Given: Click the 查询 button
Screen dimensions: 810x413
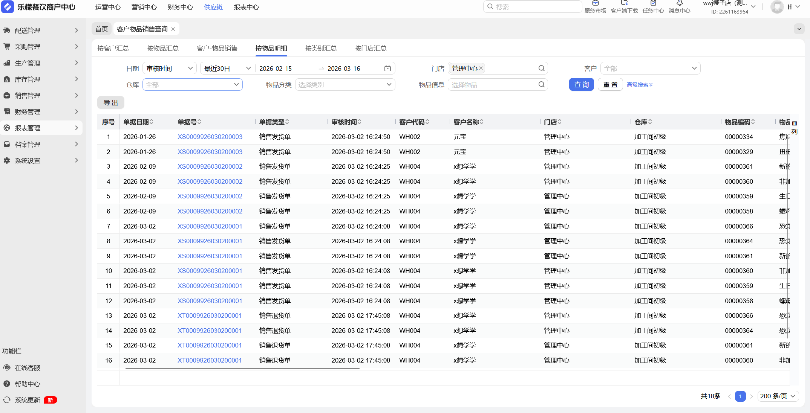Looking at the screenshot, I should pyautogui.click(x=581, y=85).
